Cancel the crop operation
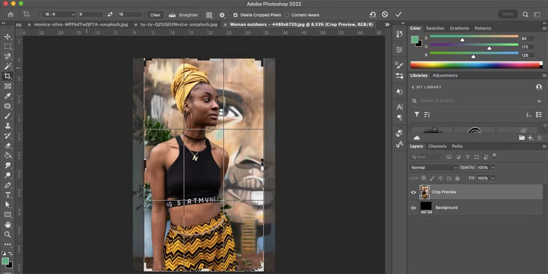Screen dimensions: 548x274 385,14
